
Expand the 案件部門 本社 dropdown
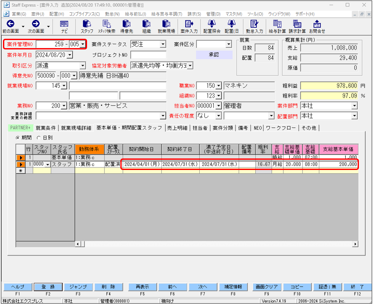click(x=355, y=106)
